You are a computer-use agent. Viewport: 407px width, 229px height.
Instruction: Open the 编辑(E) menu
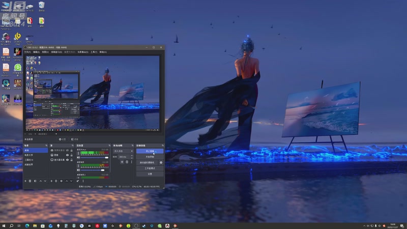pos(36,52)
